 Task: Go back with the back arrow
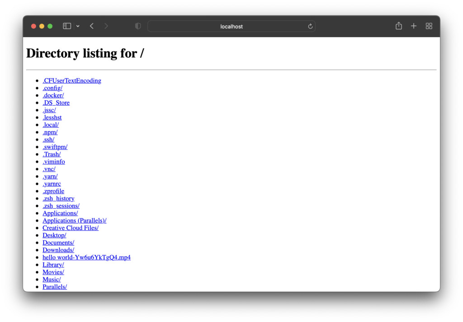(92, 26)
